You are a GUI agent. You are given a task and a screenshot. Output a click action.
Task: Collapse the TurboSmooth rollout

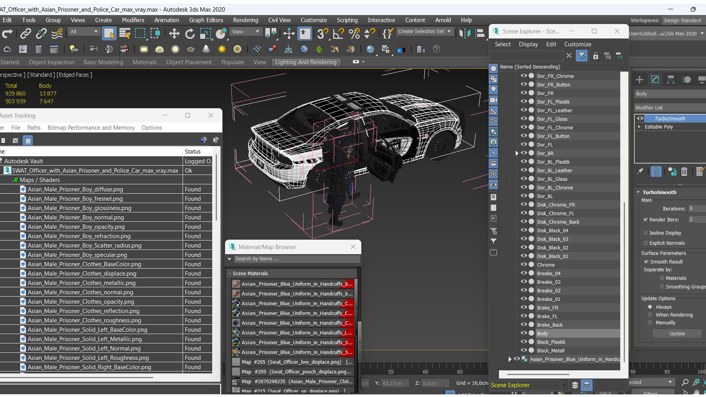639,192
